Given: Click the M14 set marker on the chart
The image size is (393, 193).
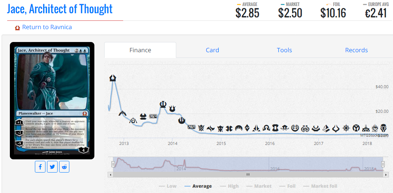Looking at the screenshot, I should coord(153,117).
